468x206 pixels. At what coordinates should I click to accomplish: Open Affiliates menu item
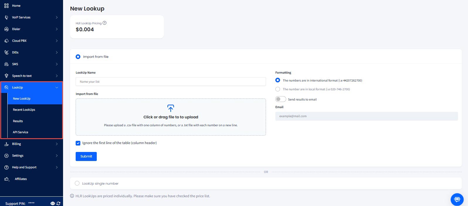(x=31, y=179)
